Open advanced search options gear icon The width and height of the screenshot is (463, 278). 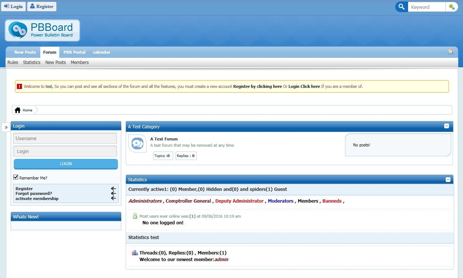coord(452,7)
